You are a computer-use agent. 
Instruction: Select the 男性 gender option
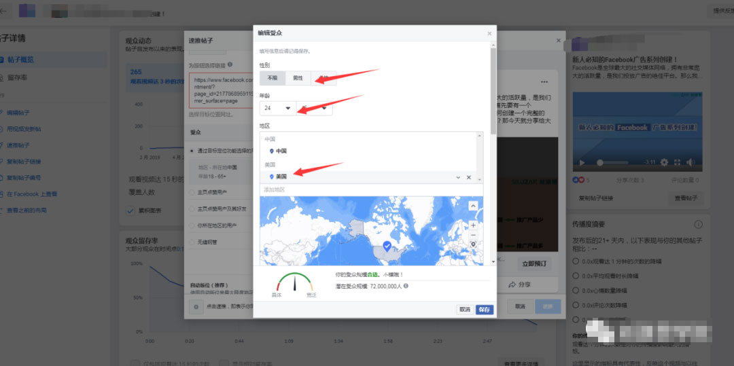point(298,79)
